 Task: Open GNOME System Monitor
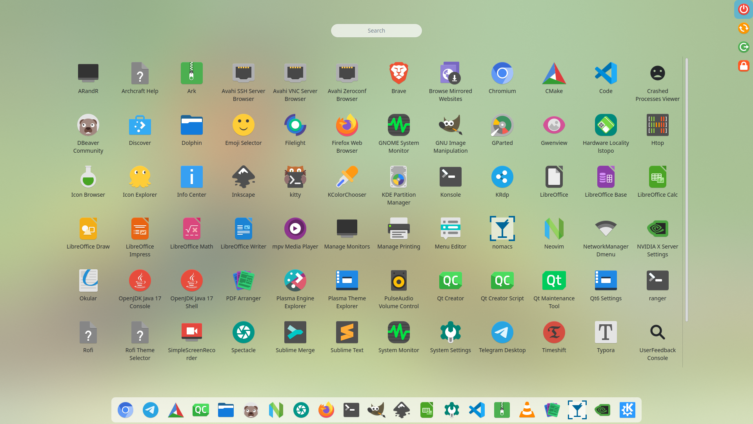(398, 133)
